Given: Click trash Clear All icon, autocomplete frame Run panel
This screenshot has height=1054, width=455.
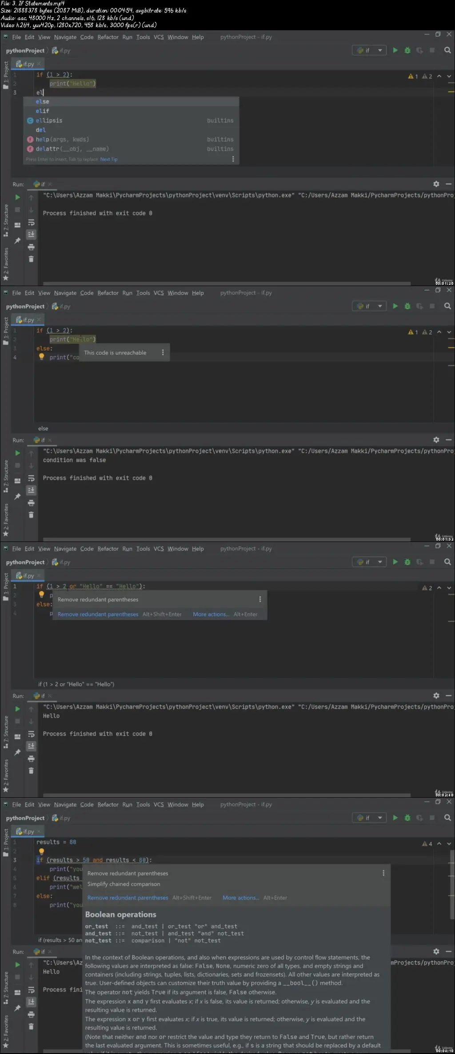Looking at the screenshot, I should pos(31,259).
